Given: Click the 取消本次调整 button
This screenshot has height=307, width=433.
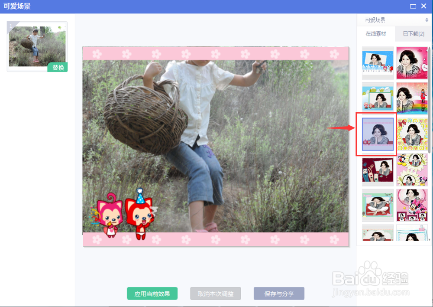Looking at the screenshot, I should (216, 294).
